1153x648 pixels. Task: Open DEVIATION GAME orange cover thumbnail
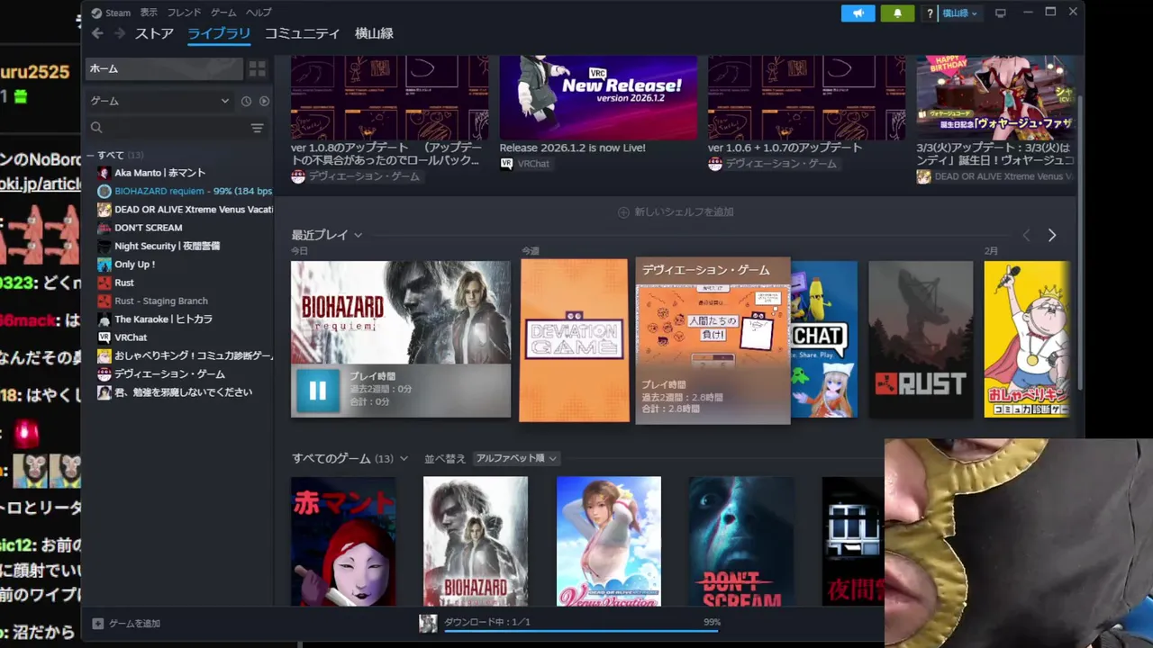click(x=574, y=340)
